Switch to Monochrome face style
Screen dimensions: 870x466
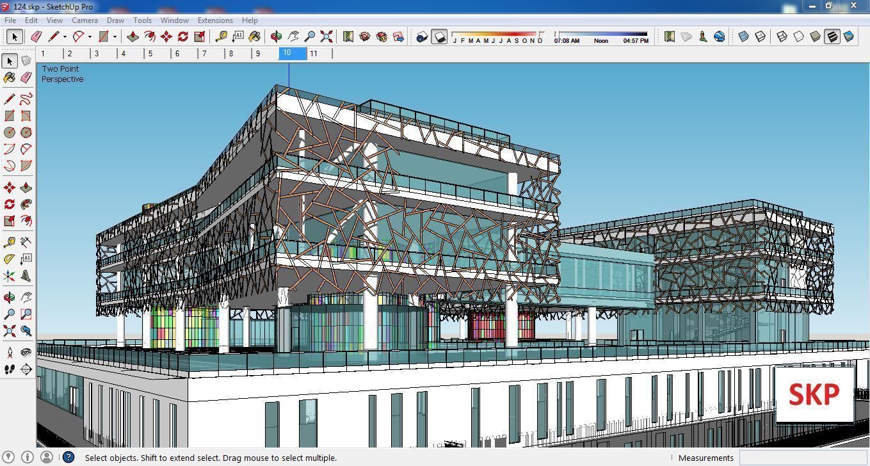[849, 36]
